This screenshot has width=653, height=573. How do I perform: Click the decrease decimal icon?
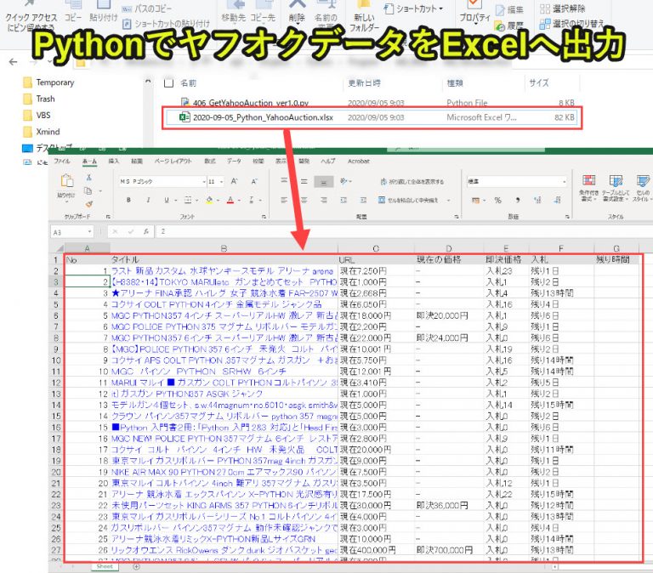(557, 201)
